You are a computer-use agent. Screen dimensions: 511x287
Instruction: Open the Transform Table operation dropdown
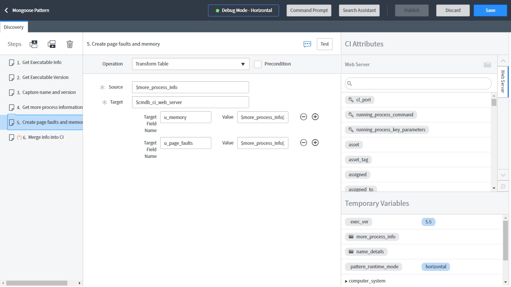[191, 64]
